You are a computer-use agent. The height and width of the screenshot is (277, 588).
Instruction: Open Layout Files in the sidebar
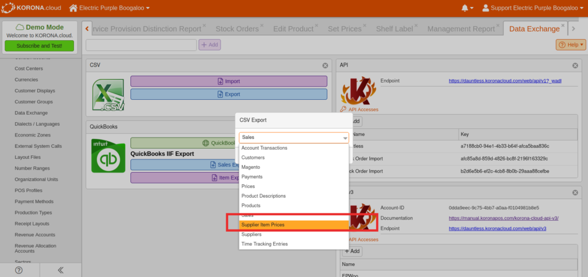(27, 157)
